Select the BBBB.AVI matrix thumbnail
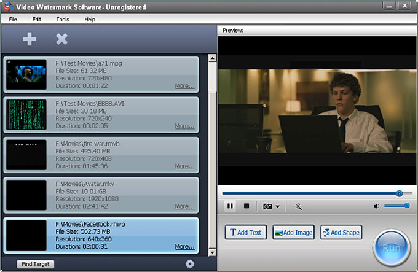 (x=26, y=114)
